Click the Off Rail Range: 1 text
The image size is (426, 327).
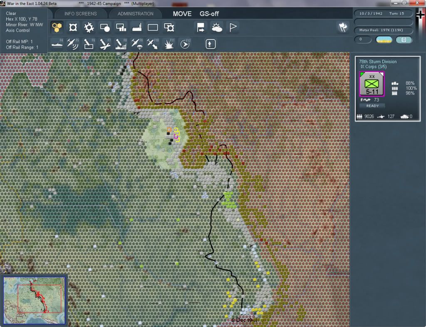tap(22, 47)
